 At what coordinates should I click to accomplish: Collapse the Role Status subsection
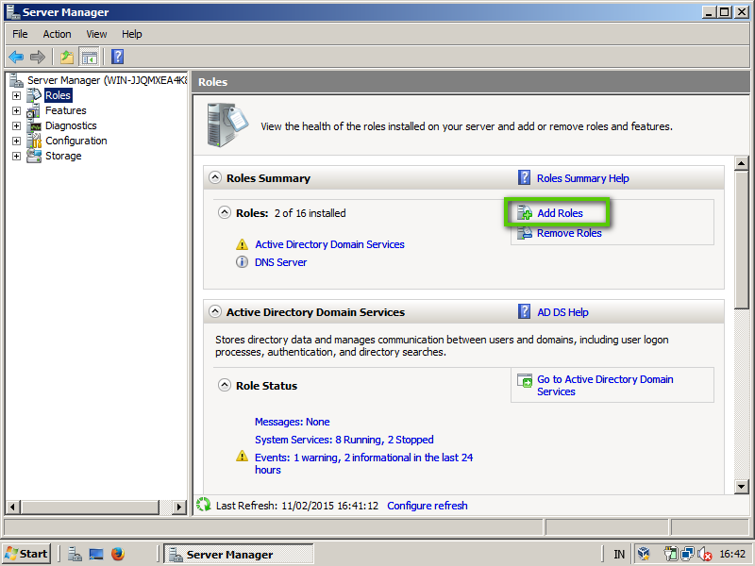click(225, 385)
